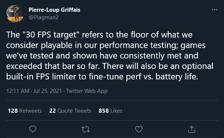View the 128 Retweets list
224x138 pixels.
coord(25,111)
